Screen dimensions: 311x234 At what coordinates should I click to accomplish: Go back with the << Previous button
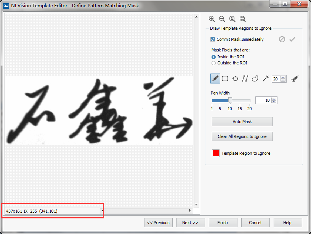coord(158,223)
